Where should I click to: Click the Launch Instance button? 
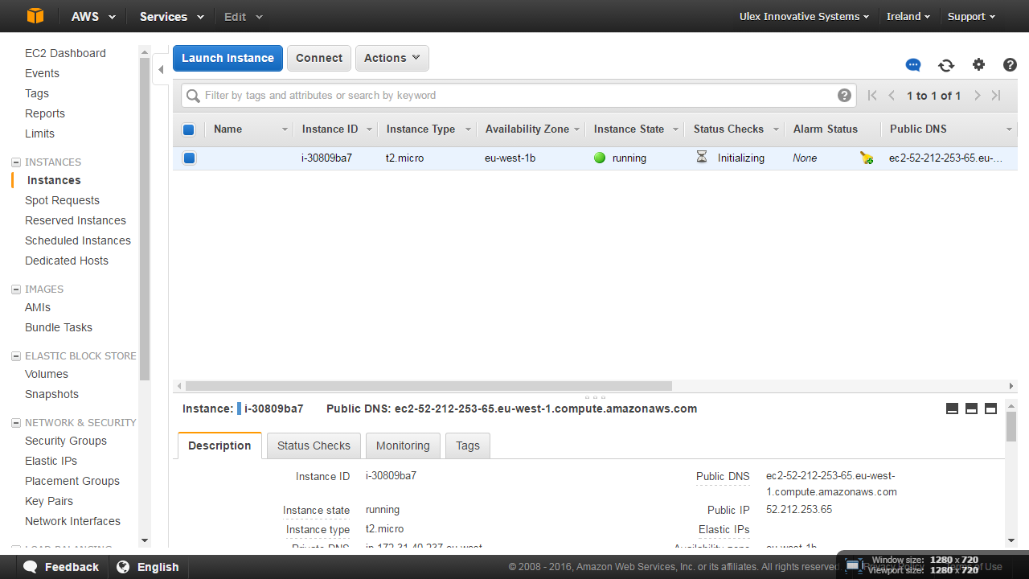coord(228,58)
